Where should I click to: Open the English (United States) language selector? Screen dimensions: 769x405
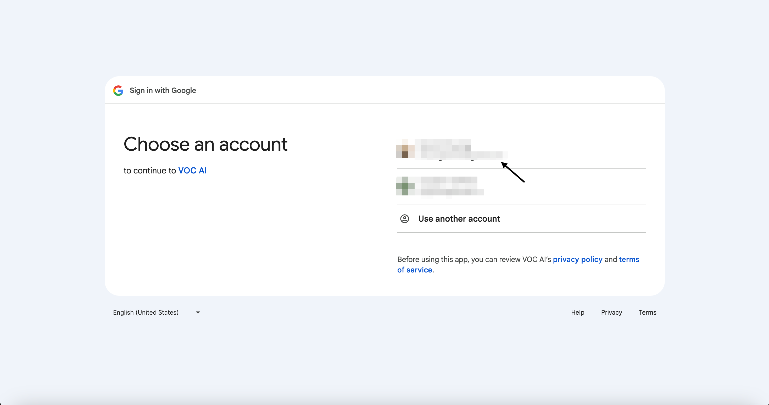[x=146, y=313]
